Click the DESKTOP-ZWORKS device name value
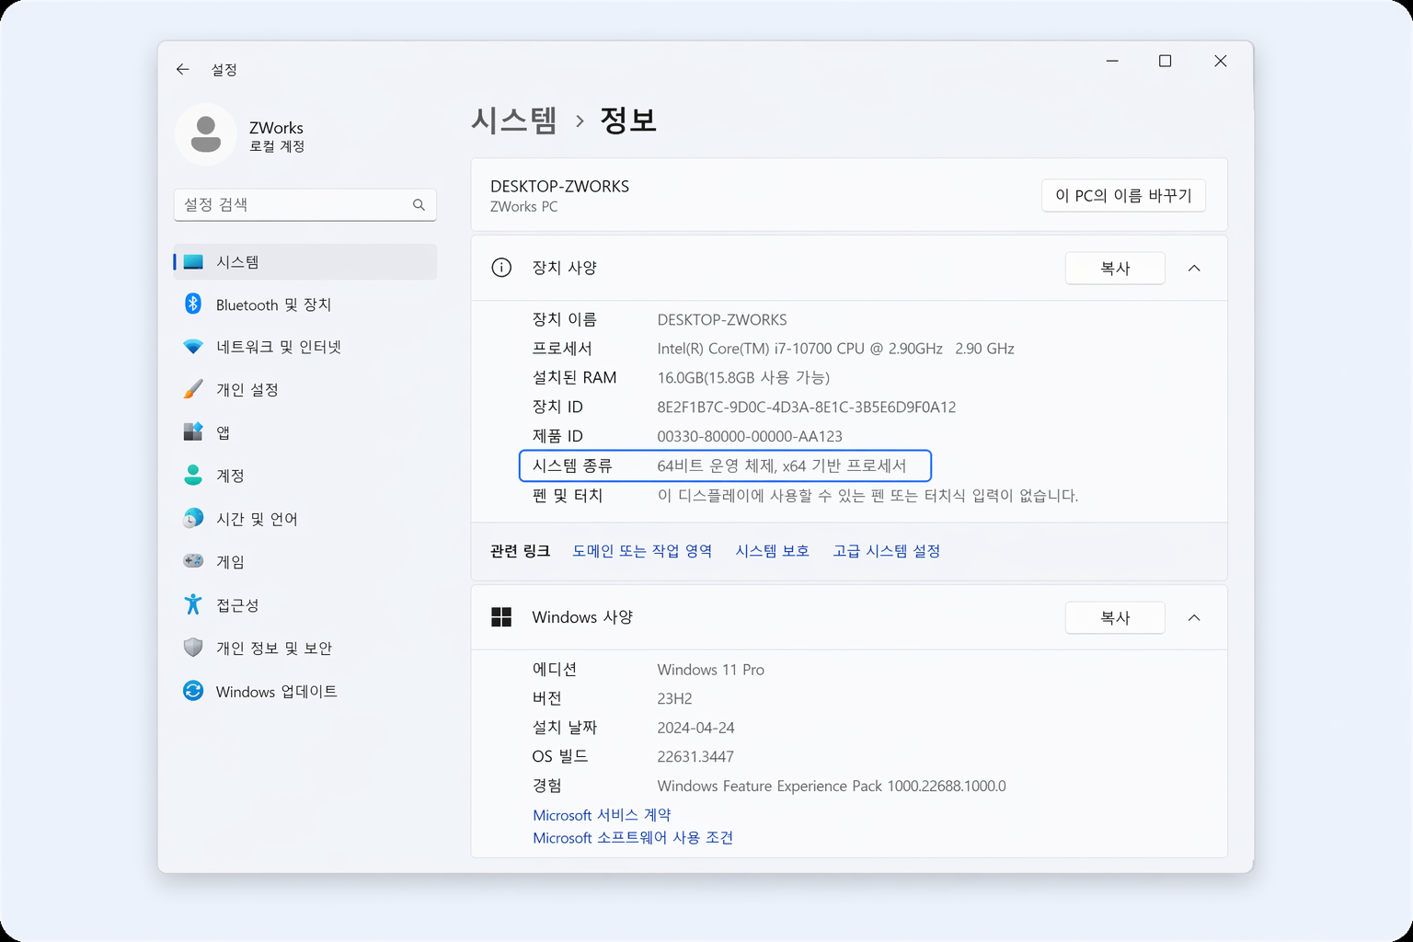 [x=722, y=320]
